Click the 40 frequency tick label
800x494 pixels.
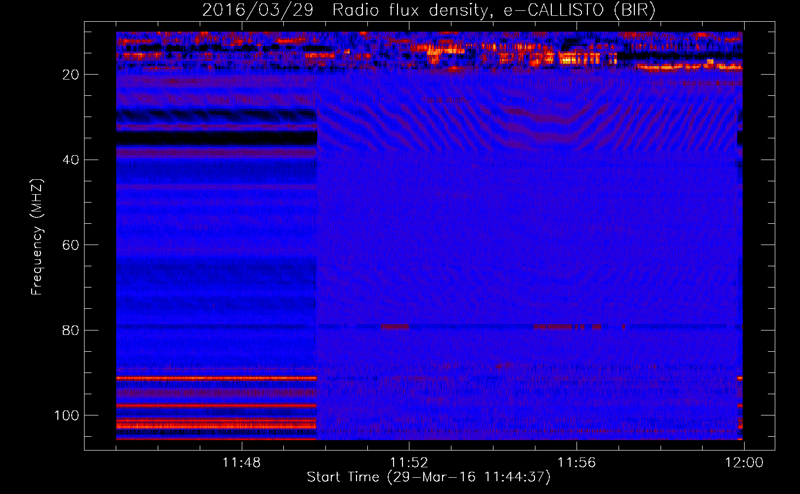click(71, 160)
